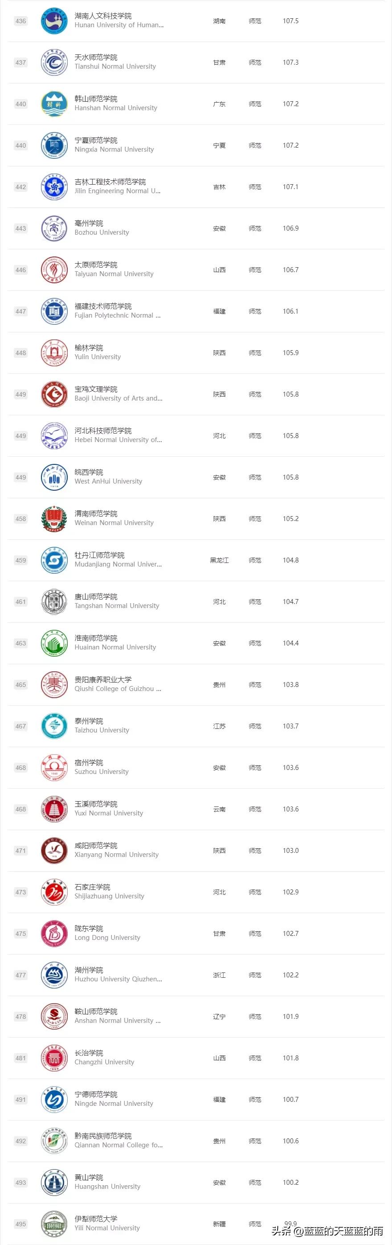Click rank badge 436
The image size is (392, 1245).
coord(21,21)
